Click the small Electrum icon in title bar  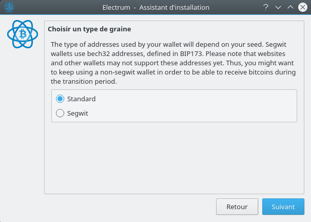[9, 7]
